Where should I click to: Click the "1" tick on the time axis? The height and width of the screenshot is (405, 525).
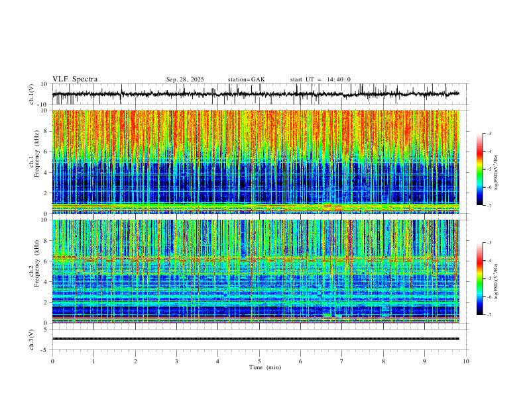tap(93, 361)
